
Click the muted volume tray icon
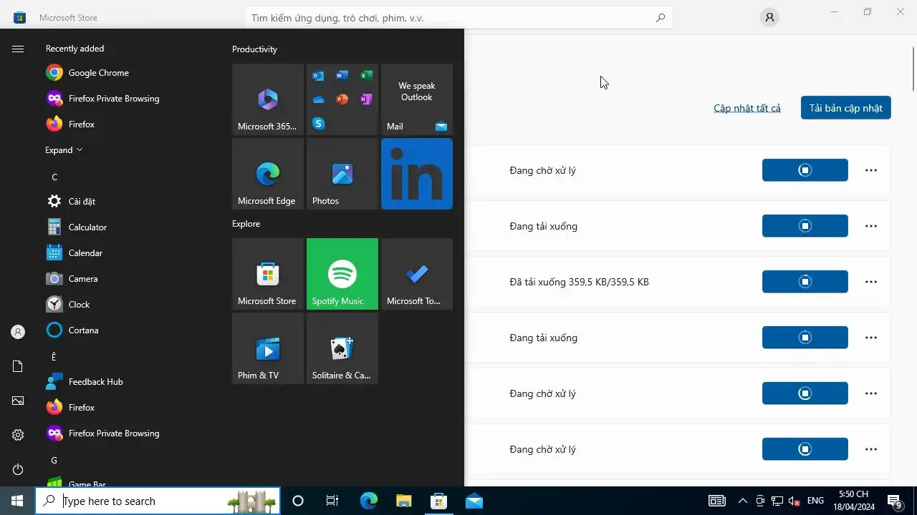pos(794,501)
